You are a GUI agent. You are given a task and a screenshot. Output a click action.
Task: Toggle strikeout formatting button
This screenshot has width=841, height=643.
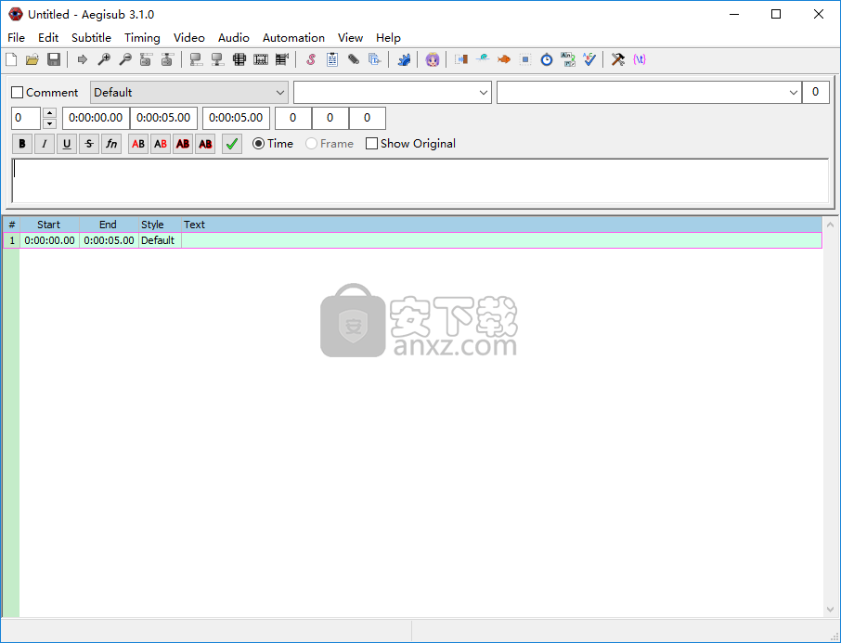(x=89, y=144)
